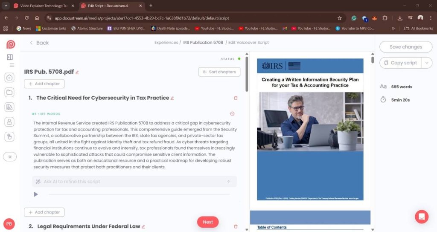Click the PDF preview vertical scrollbar
Screen dimensions: 437x232
coord(373,60)
